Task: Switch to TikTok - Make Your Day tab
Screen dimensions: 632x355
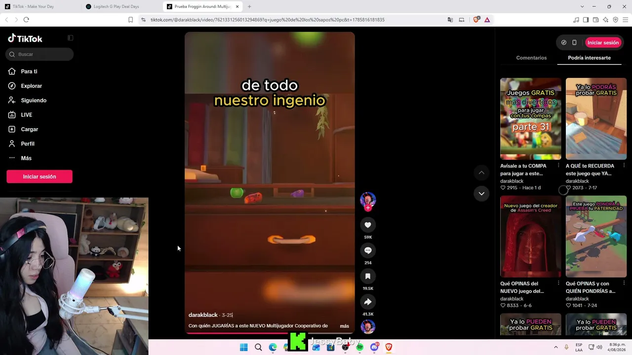Action: point(40,6)
